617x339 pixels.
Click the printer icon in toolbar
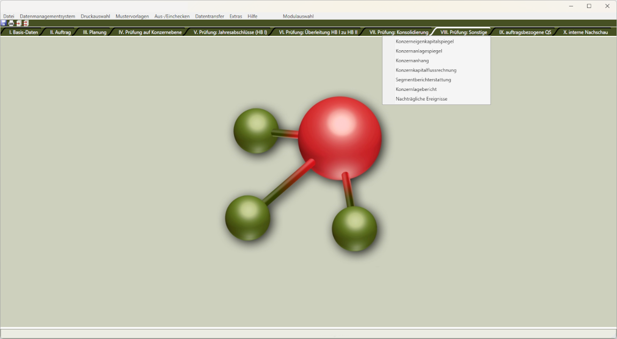(x=11, y=24)
